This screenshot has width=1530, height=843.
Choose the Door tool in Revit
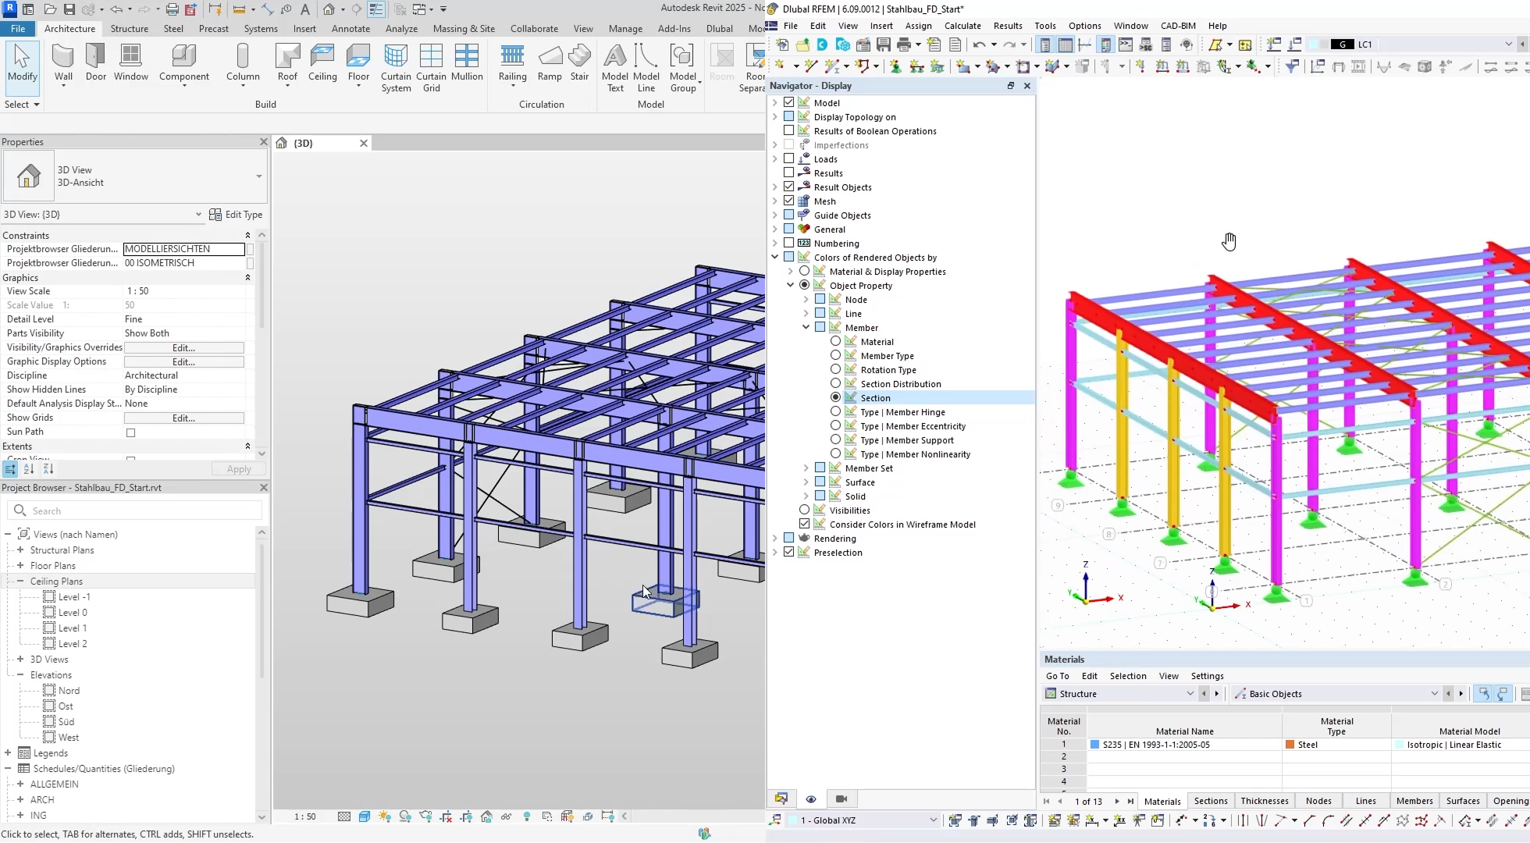tap(96, 62)
